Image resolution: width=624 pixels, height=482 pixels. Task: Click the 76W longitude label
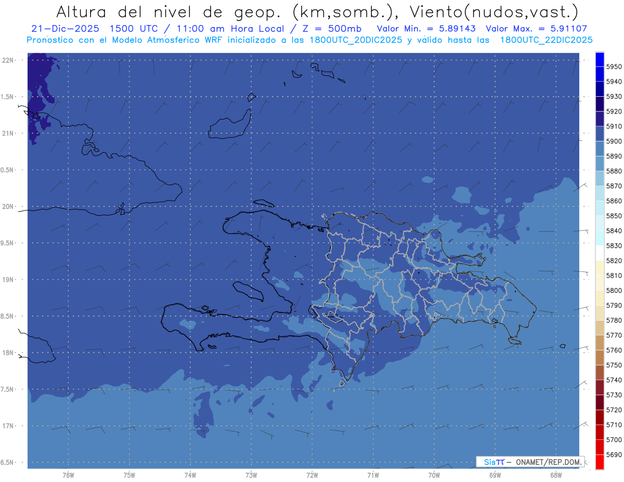[x=68, y=475]
